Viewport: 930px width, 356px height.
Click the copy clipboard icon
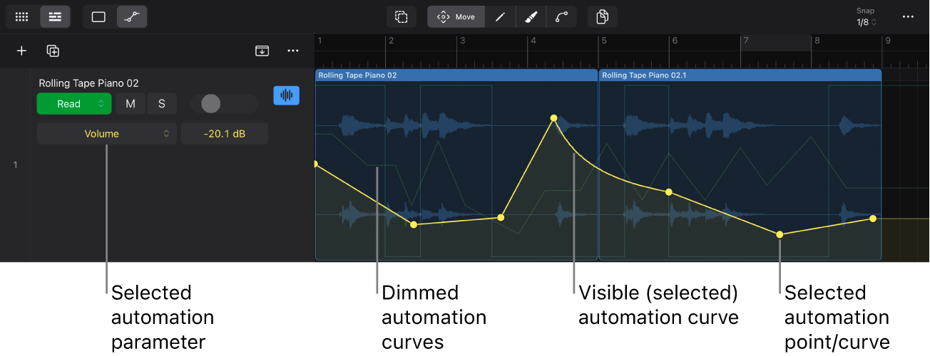pos(603,16)
